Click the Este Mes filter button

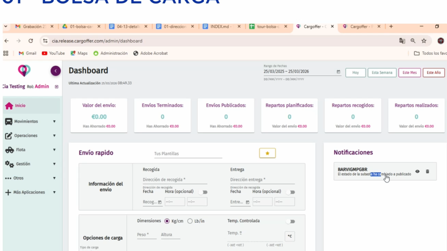(x=409, y=73)
